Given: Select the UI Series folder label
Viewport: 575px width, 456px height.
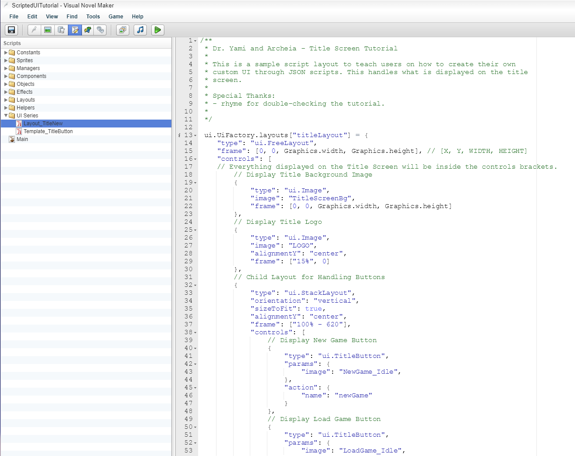Looking at the screenshot, I should point(27,116).
